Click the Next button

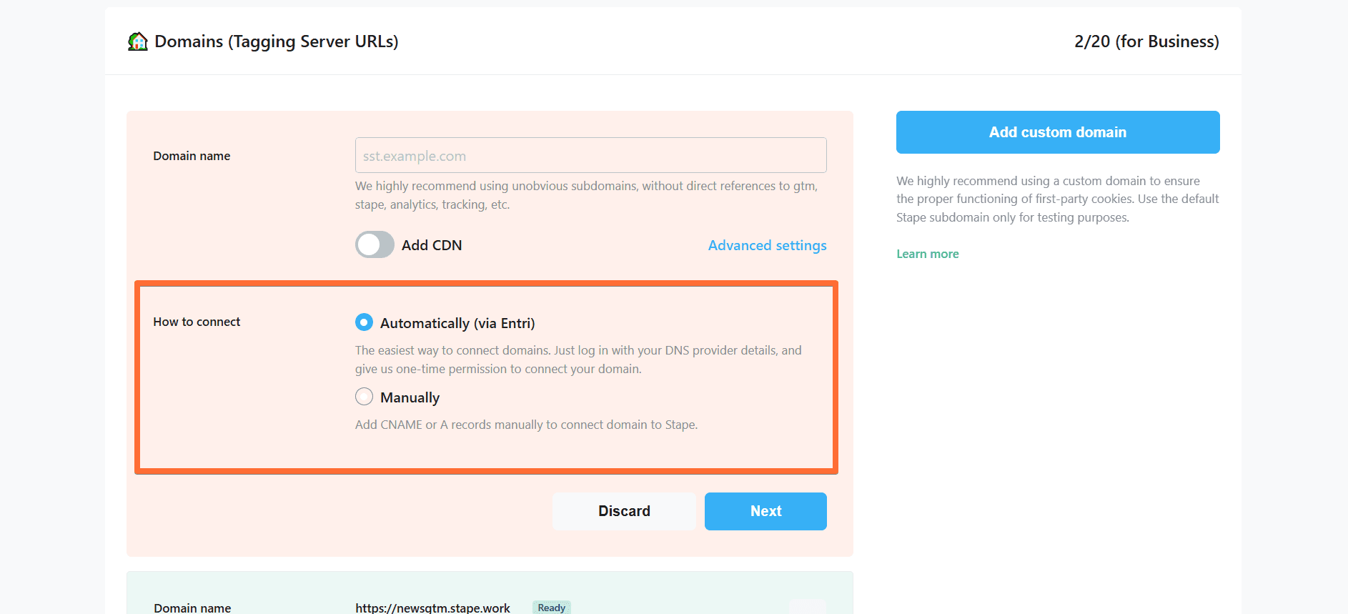pyautogui.click(x=765, y=511)
